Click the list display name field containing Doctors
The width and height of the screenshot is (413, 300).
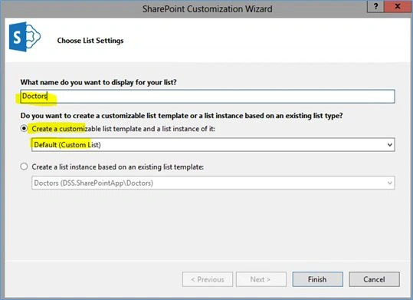point(208,97)
